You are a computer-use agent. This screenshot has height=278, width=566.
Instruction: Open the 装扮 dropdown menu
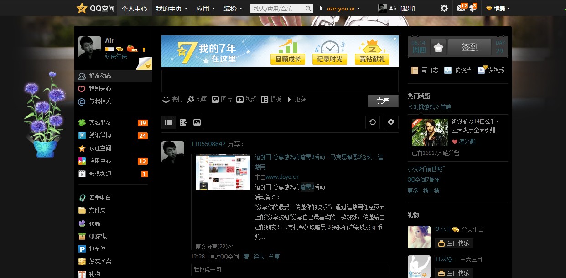[x=233, y=8]
